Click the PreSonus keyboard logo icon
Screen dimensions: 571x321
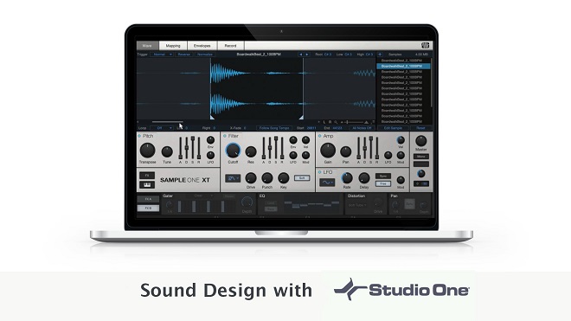[425, 45]
